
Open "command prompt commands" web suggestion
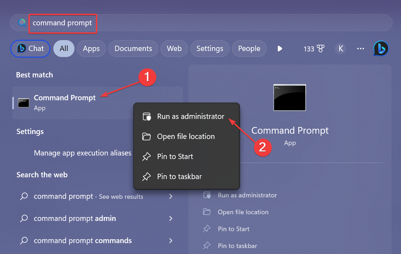tap(97, 241)
